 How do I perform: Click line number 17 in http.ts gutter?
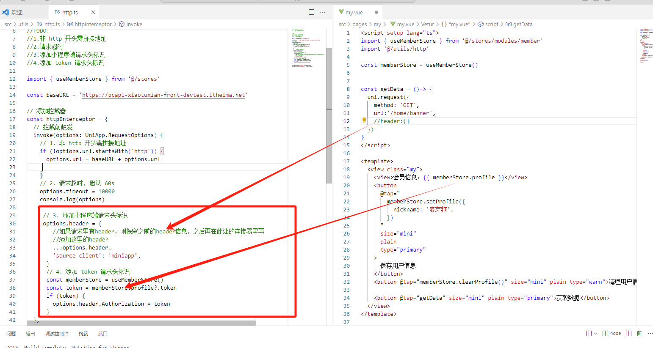click(x=12, y=119)
